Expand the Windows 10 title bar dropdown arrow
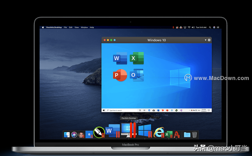Screen dimensions: 252x156 (205, 40)
